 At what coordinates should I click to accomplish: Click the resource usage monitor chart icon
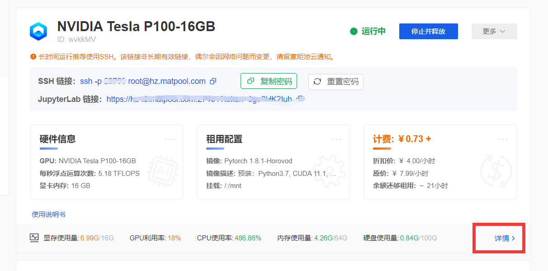[34, 238]
